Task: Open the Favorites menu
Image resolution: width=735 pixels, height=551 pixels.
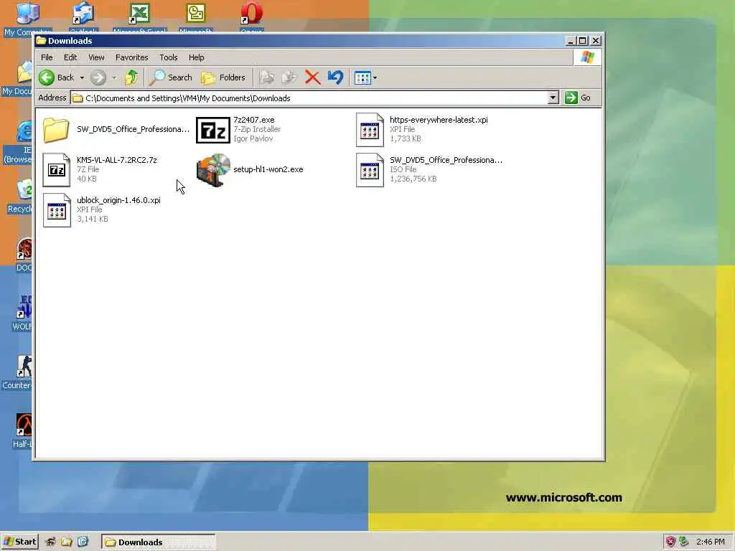Action: (132, 57)
